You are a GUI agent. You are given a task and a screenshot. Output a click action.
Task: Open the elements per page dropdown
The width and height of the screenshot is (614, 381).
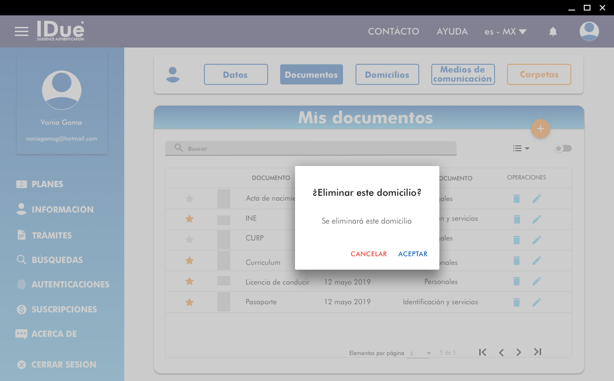420,353
